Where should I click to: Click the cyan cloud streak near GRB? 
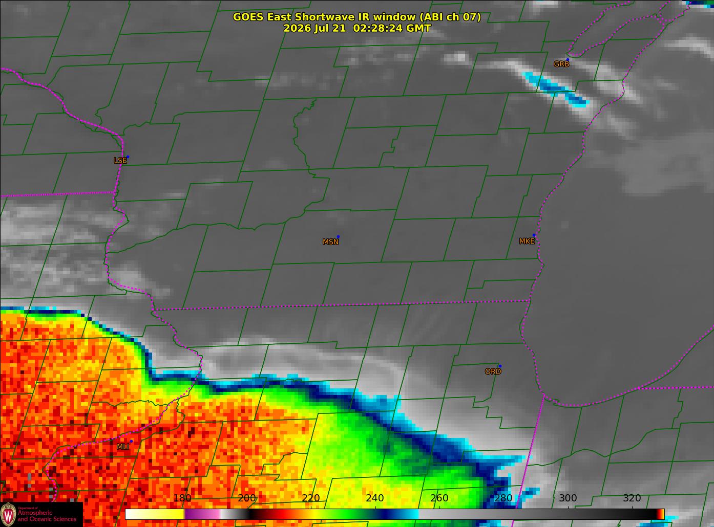click(x=556, y=90)
